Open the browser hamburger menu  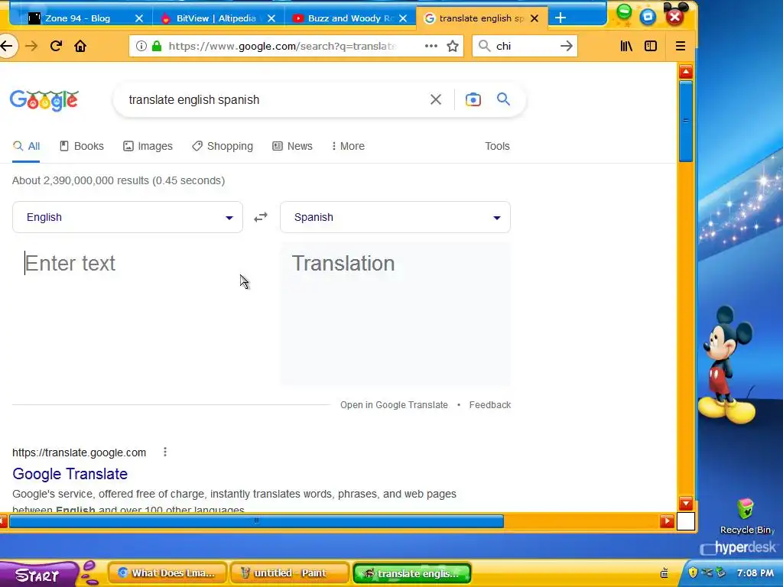pos(680,46)
